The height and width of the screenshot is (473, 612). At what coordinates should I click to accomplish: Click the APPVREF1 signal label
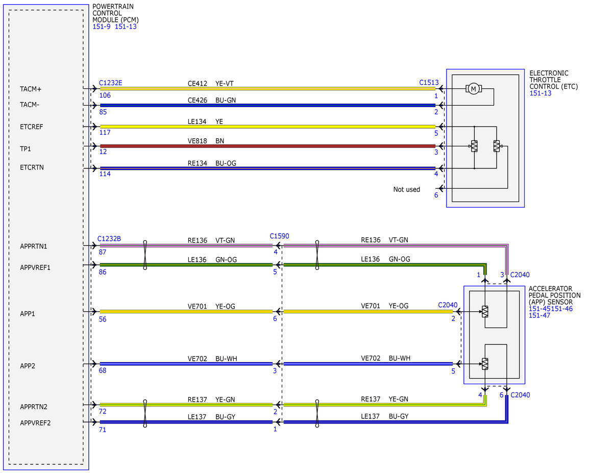click(x=35, y=267)
